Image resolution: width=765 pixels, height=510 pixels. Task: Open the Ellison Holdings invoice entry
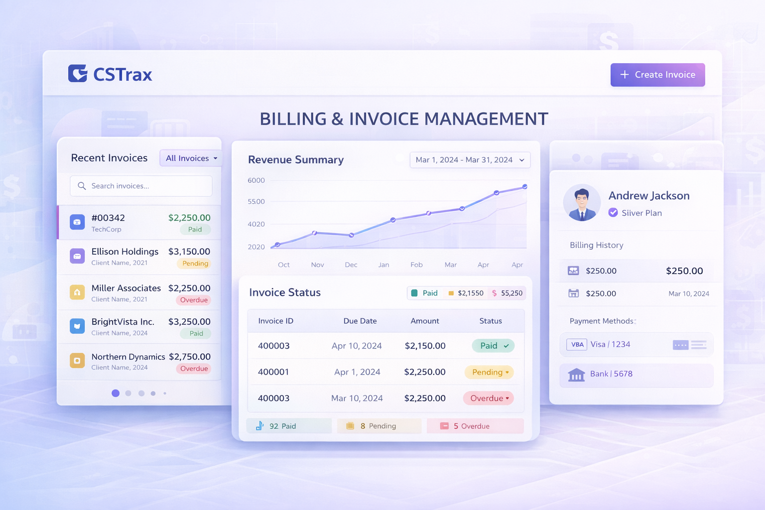[139, 257]
